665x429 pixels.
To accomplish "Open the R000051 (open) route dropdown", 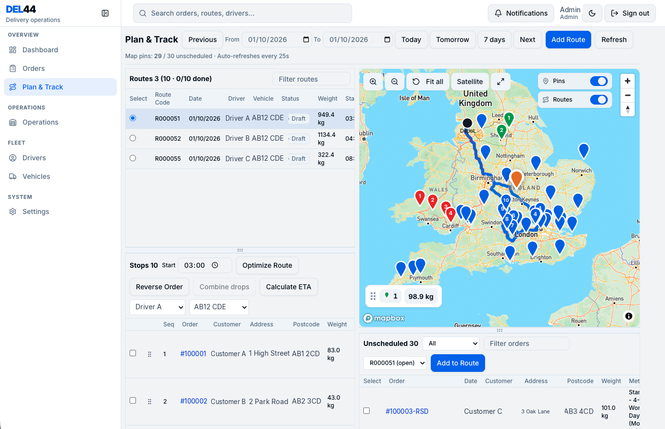I will point(395,363).
